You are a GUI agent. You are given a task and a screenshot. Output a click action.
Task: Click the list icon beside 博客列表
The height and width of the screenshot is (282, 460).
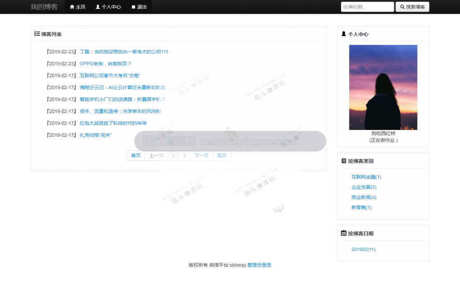click(37, 34)
